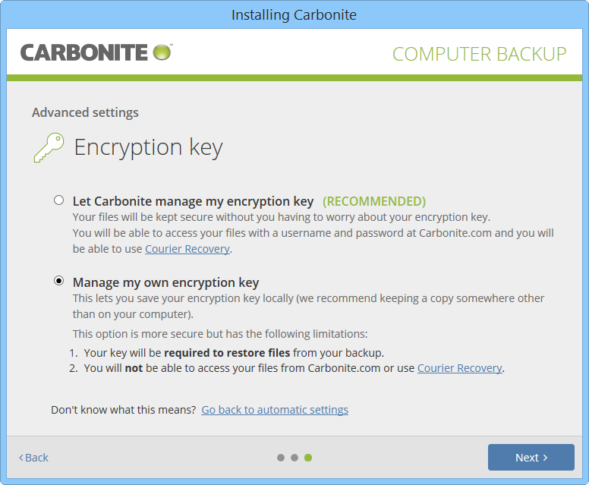Click the Installing Carbonite title bar
Viewport: 589px width, 485px height.
[294, 14]
